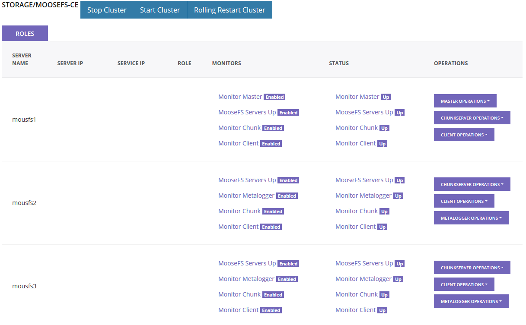The width and height of the screenshot is (526, 325).
Task: Click the STORAGE/MOOSEFS-CE heading
Action: (x=40, y=5)
